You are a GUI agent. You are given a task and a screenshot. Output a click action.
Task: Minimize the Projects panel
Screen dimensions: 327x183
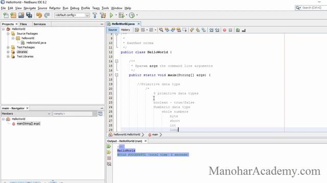[102, 24]
